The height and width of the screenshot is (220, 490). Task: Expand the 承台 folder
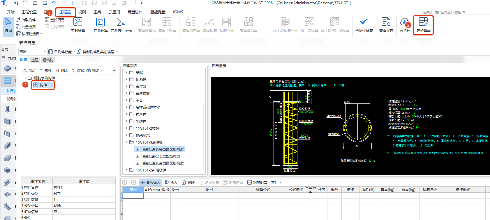click(x=127, y=100)
